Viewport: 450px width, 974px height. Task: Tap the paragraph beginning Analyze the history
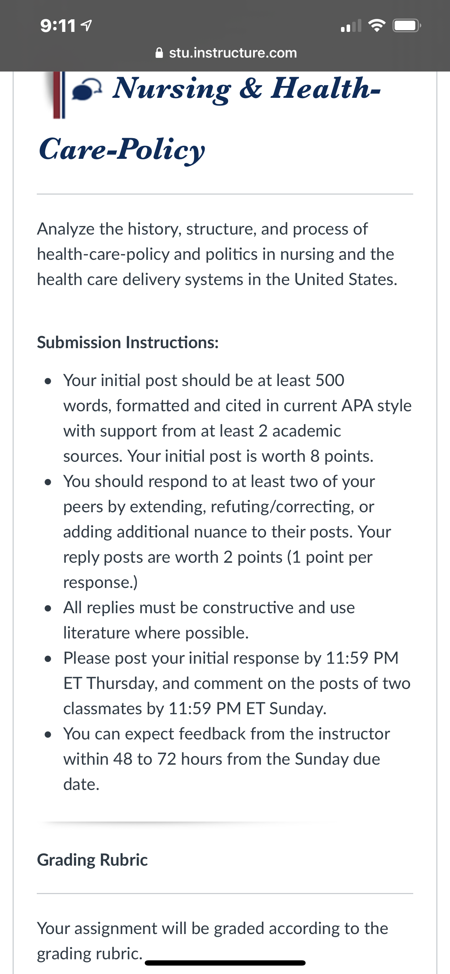pos(217,254)
